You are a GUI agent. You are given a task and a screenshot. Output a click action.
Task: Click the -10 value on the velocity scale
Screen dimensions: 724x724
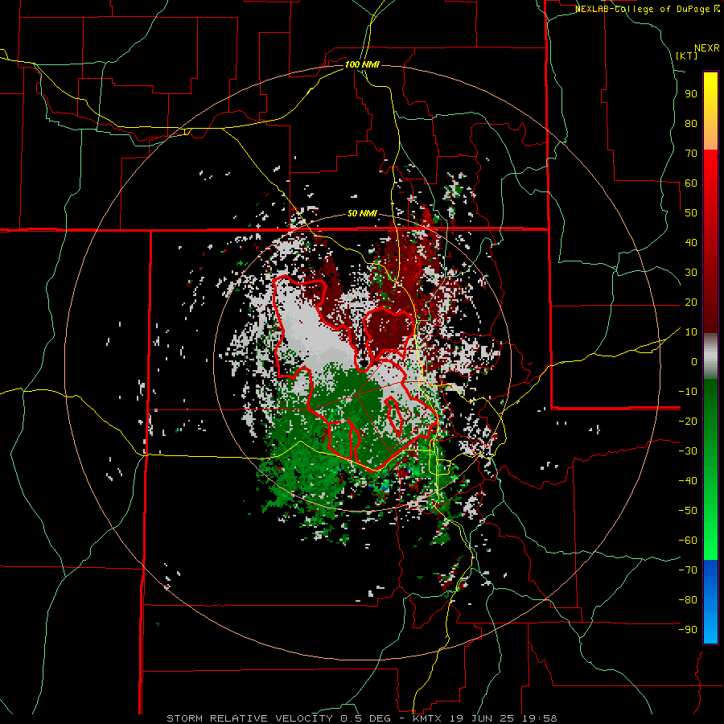[x=688, y=392]
